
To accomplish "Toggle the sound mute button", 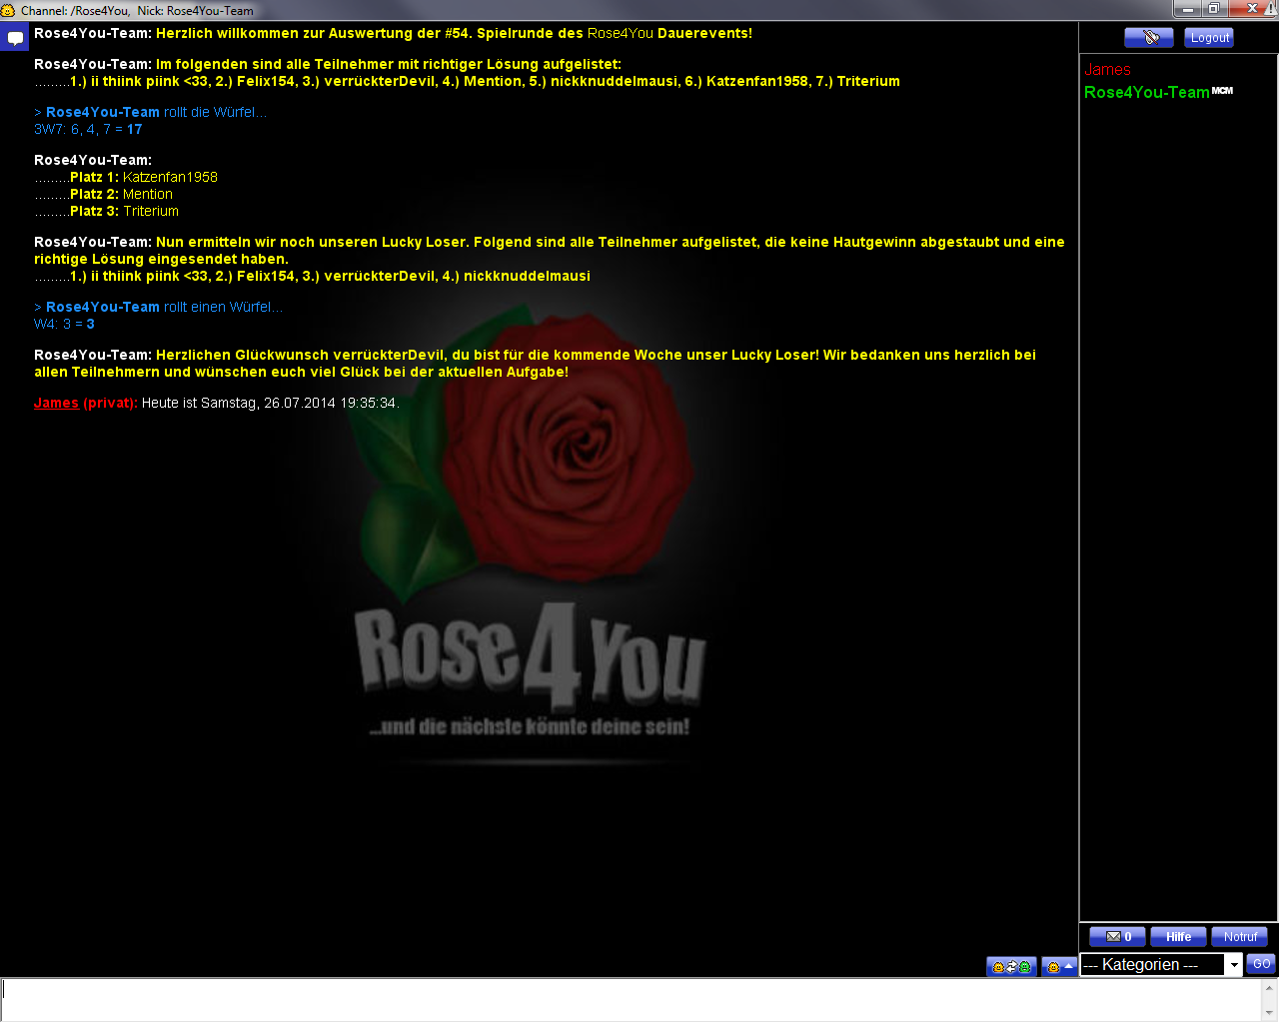I will click(x=1148, y=38).
